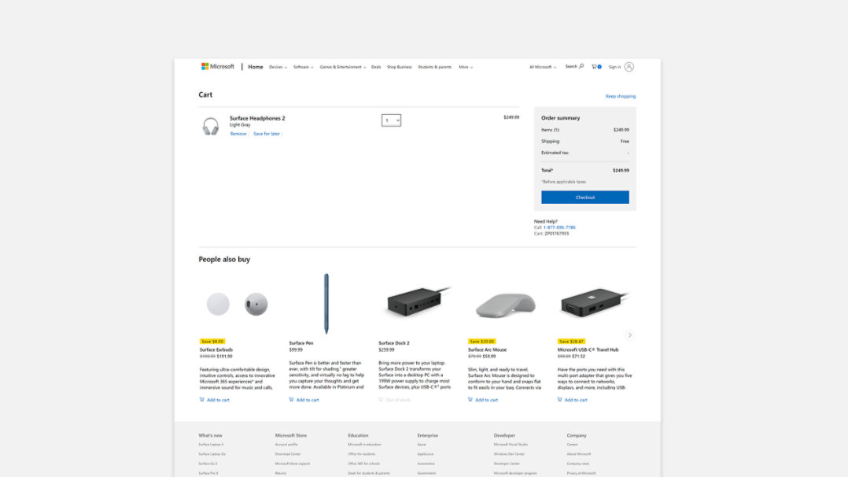Open the search magnifier icon
This screenshot has width=848, height=477.
(x=581, y=67)
